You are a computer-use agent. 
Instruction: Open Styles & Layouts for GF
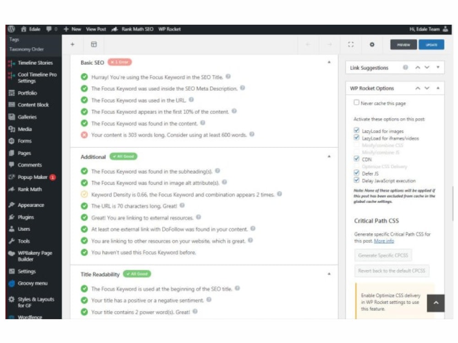pyautogui.click(x=36, y=302)
